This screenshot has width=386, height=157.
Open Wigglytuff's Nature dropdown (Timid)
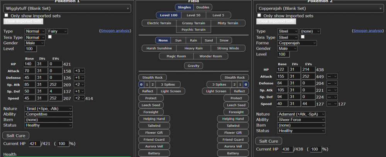click(49, 108)
